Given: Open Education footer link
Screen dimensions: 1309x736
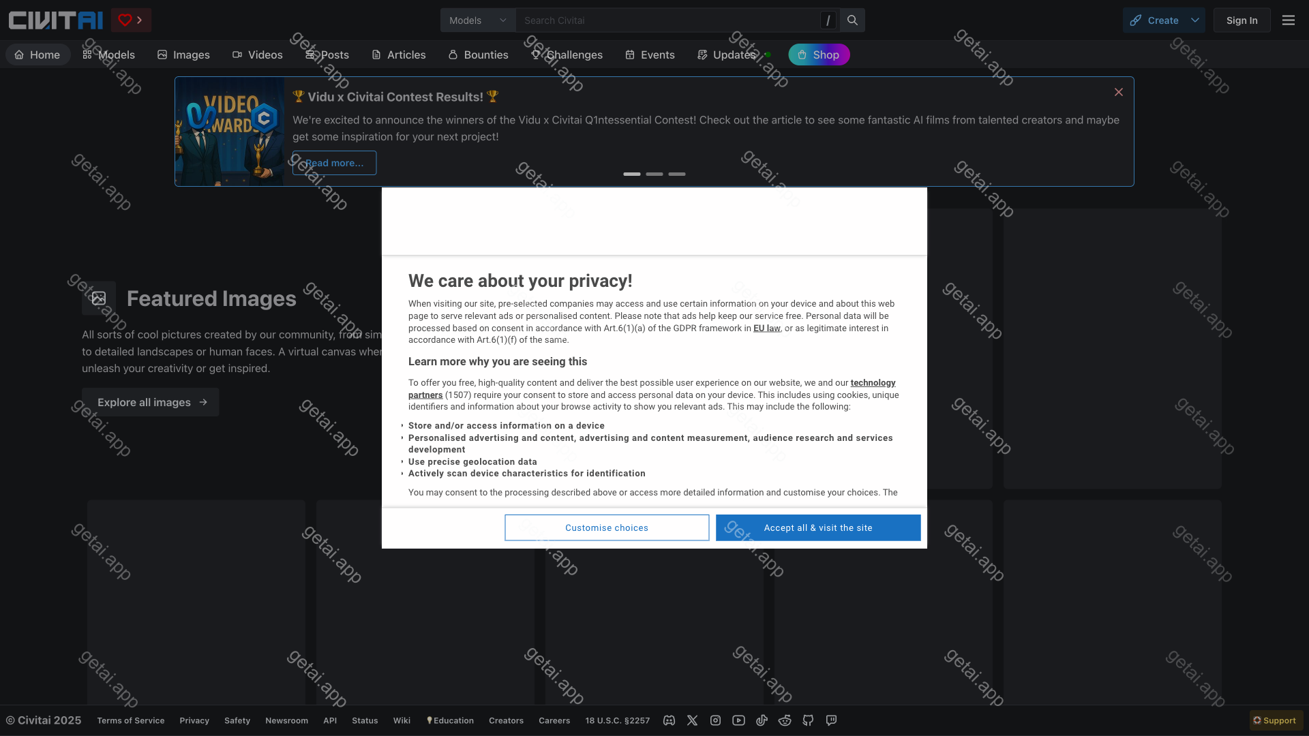Looking at the screenshot, I should coord(450,720).
